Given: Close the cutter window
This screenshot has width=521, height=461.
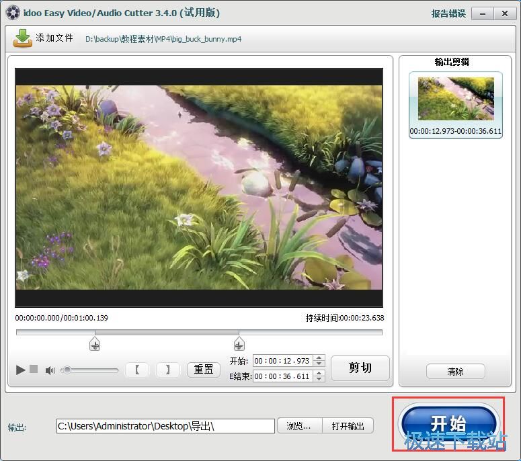Looking at the screenshot, I should tap(504, 13).
